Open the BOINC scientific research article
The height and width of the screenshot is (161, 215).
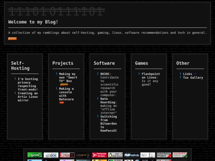[x=109, y=84]
